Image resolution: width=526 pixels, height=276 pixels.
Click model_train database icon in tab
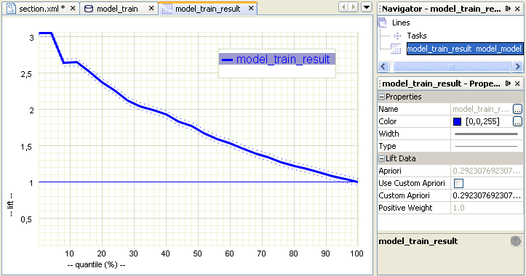click(89, 9)
